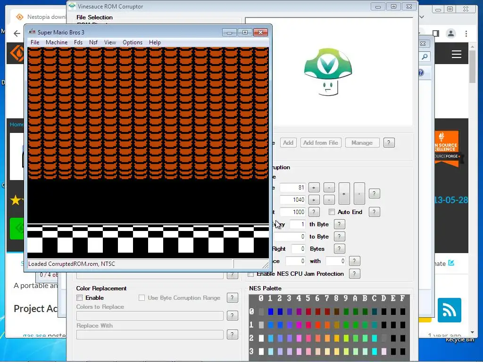Pick NES palette color 1A green swatch
Screen dimensions: 483x362
click(x=356, y=325)
